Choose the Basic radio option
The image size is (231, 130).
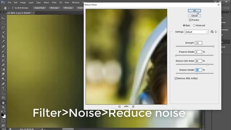tap(184, 25)
